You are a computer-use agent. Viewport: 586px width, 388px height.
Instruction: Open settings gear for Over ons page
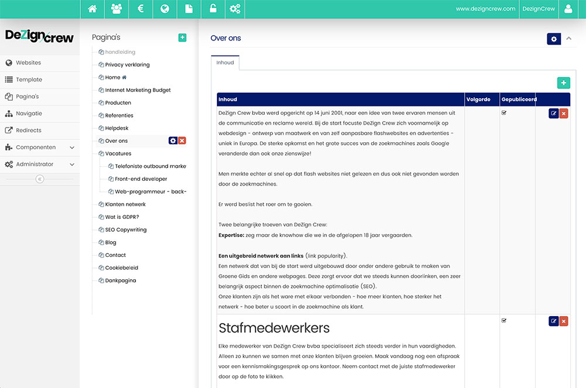(x=173, y=140)
